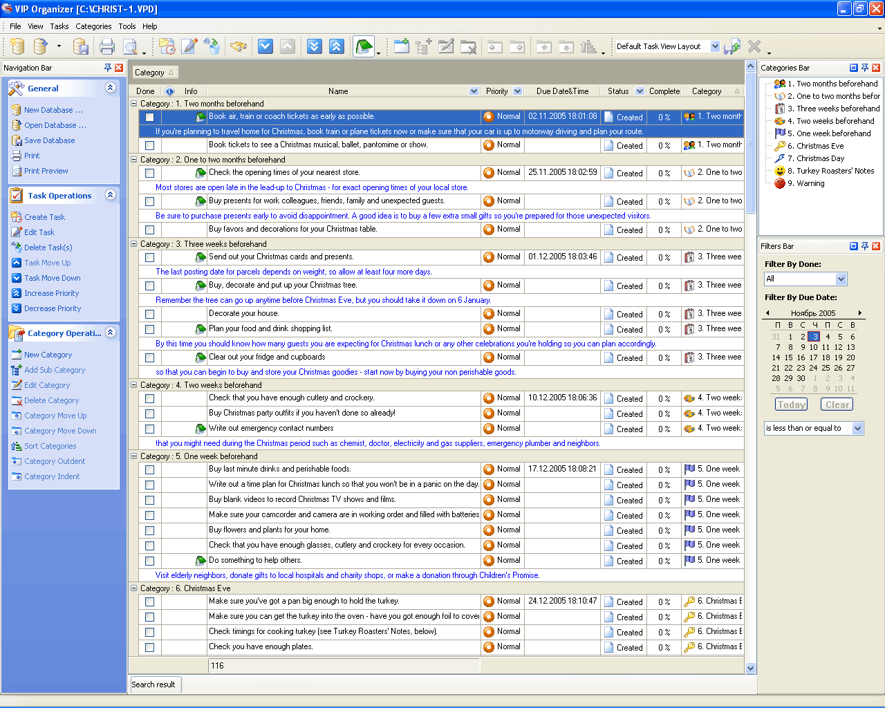This screenshot has height=708, width=885.
Task: Click the binoculars Find icon in toolbar
Action: tap(238, 47)
